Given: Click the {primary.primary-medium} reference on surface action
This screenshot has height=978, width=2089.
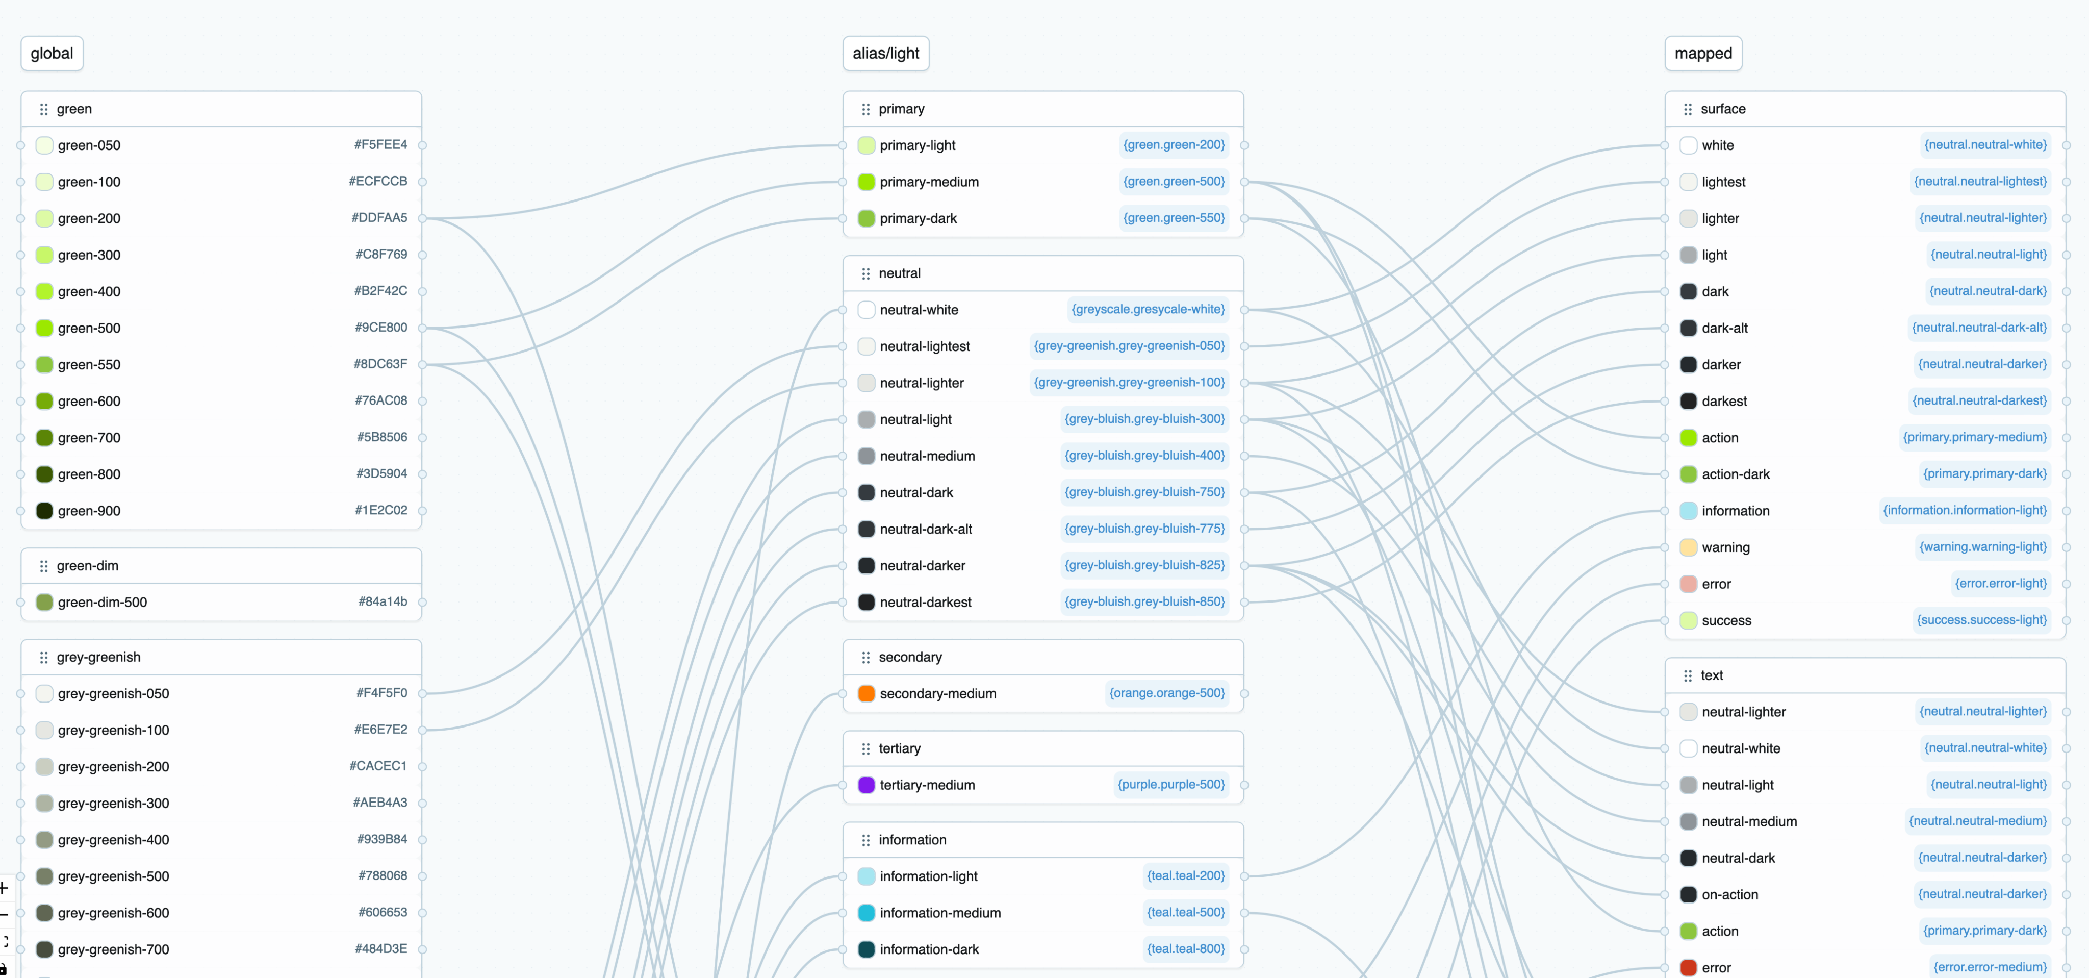Looking at the screenshot, I should click(1975, 437).
